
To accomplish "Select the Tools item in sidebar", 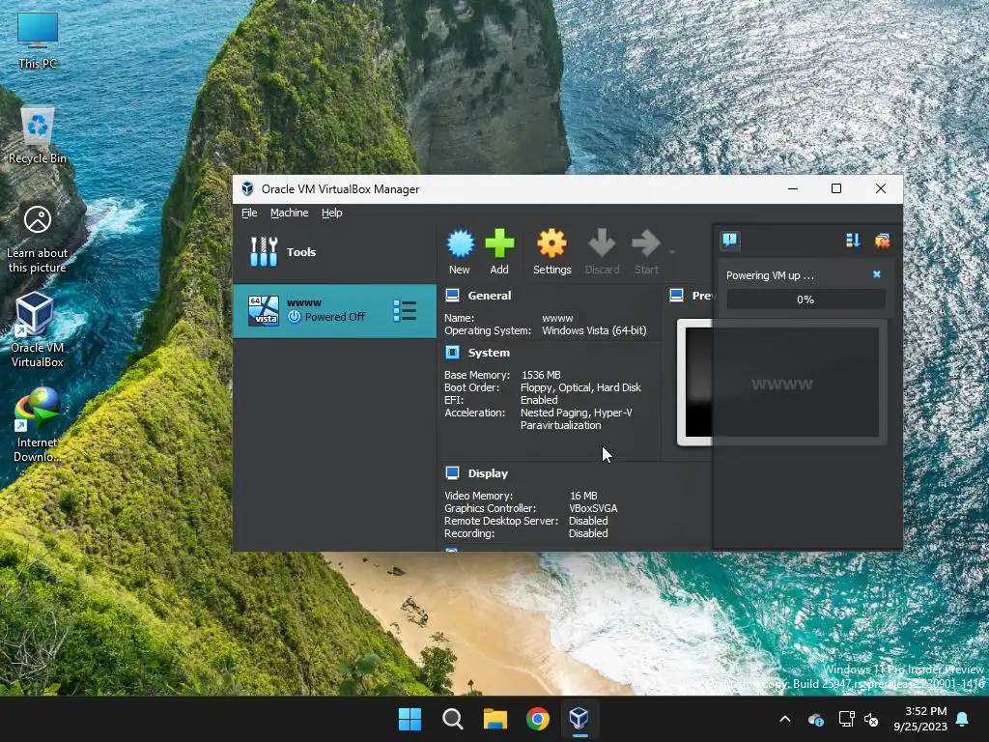I will [334, 252].
